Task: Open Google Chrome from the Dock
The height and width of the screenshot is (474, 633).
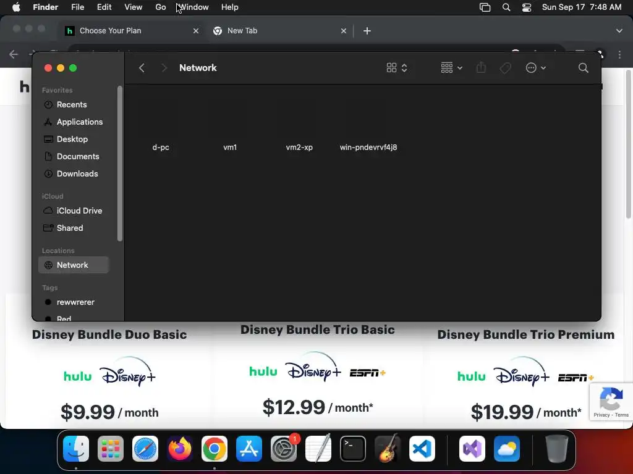Action: pos(215,449)
